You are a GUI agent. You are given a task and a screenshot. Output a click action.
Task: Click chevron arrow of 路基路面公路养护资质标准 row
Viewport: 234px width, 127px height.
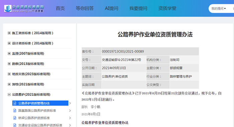point(70,111)
